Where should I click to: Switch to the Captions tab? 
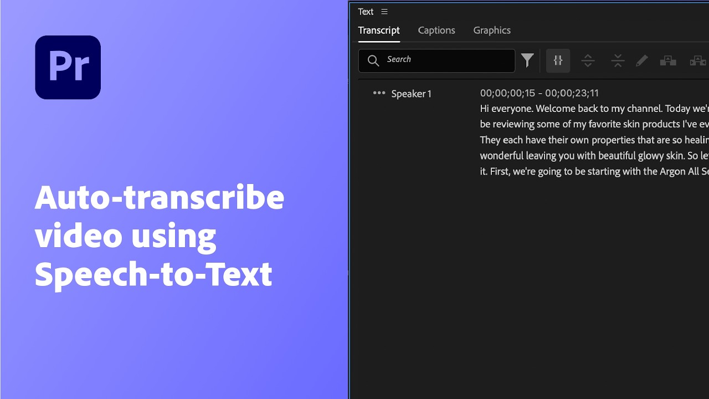coord(436,30)
